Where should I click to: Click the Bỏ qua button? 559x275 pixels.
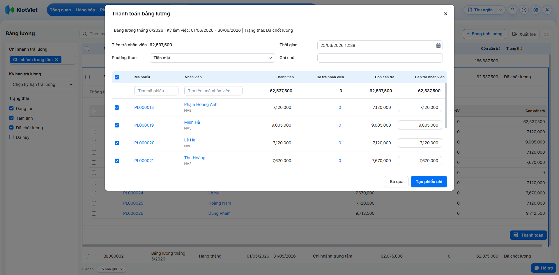point(397,182)
